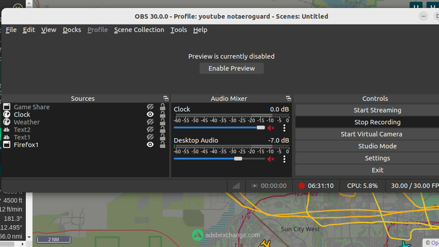This screenshot has height=247, width=439.
Task: Open the Scene Collection menu
Action: (x=139, y=30)
